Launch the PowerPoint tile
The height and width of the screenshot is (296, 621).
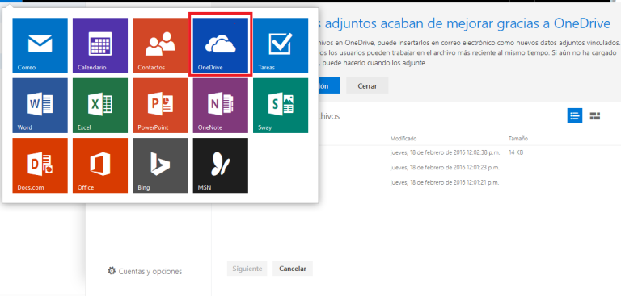160,106
